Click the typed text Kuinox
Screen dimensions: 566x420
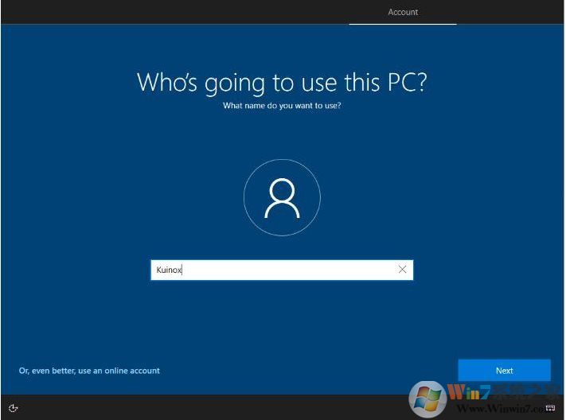point(169,270)
